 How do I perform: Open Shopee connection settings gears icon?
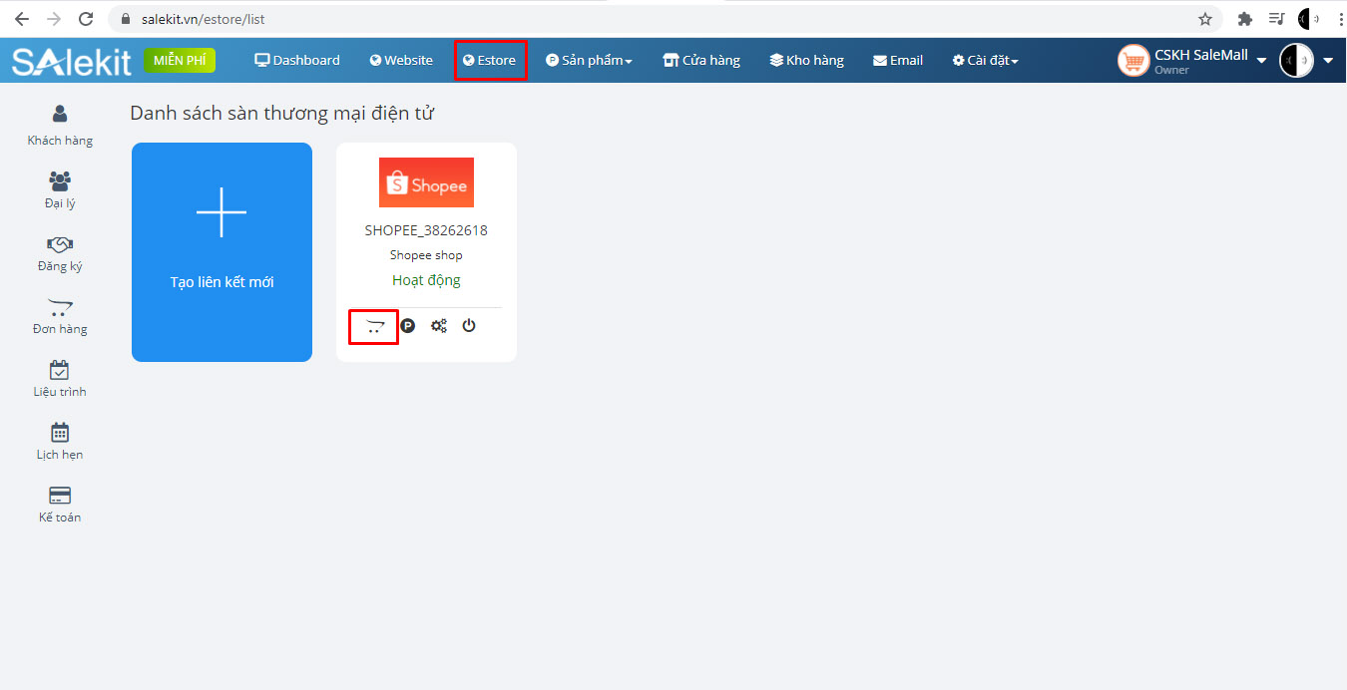pyautogui.click(x=439, y=326)
